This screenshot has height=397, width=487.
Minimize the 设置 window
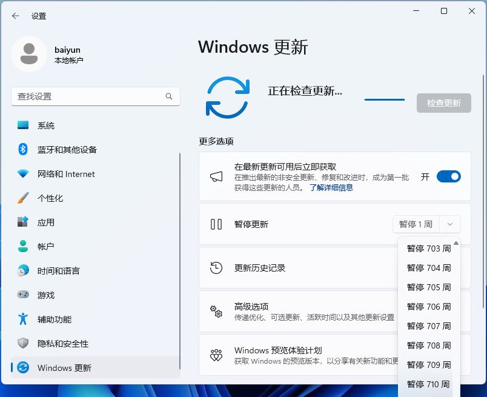click(416, 11)
